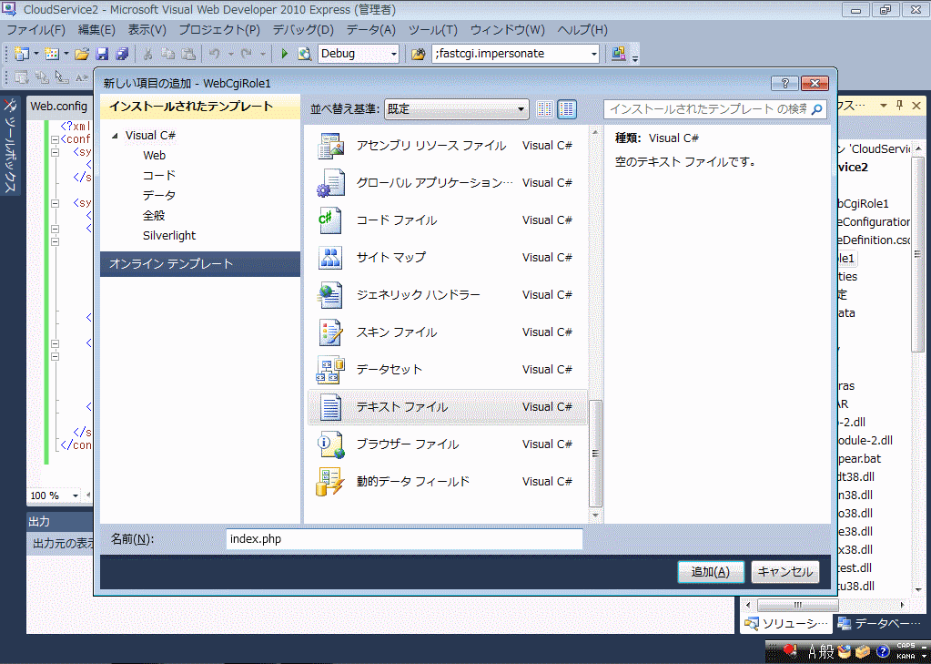Image resolution: width=931 pixels, height=664 pixels.
Task: Click the Find in Files icon left of the search box
Action: click(x=418, y=54)
